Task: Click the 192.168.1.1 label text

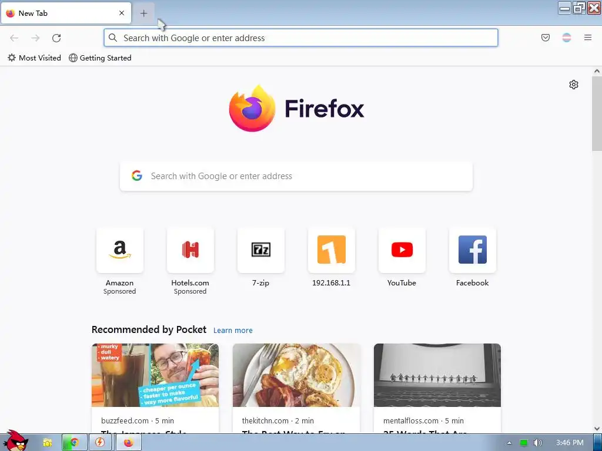Action: (331, 283)
